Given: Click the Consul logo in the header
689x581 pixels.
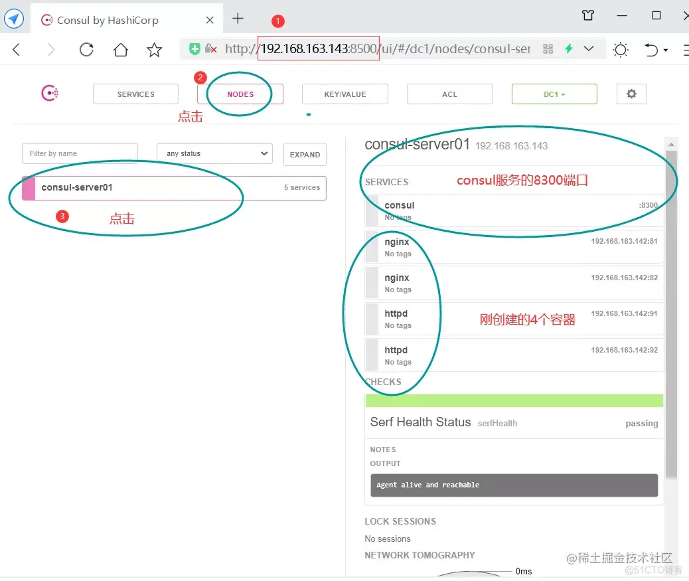Looking at the screenshot, I should click(50, 93).
